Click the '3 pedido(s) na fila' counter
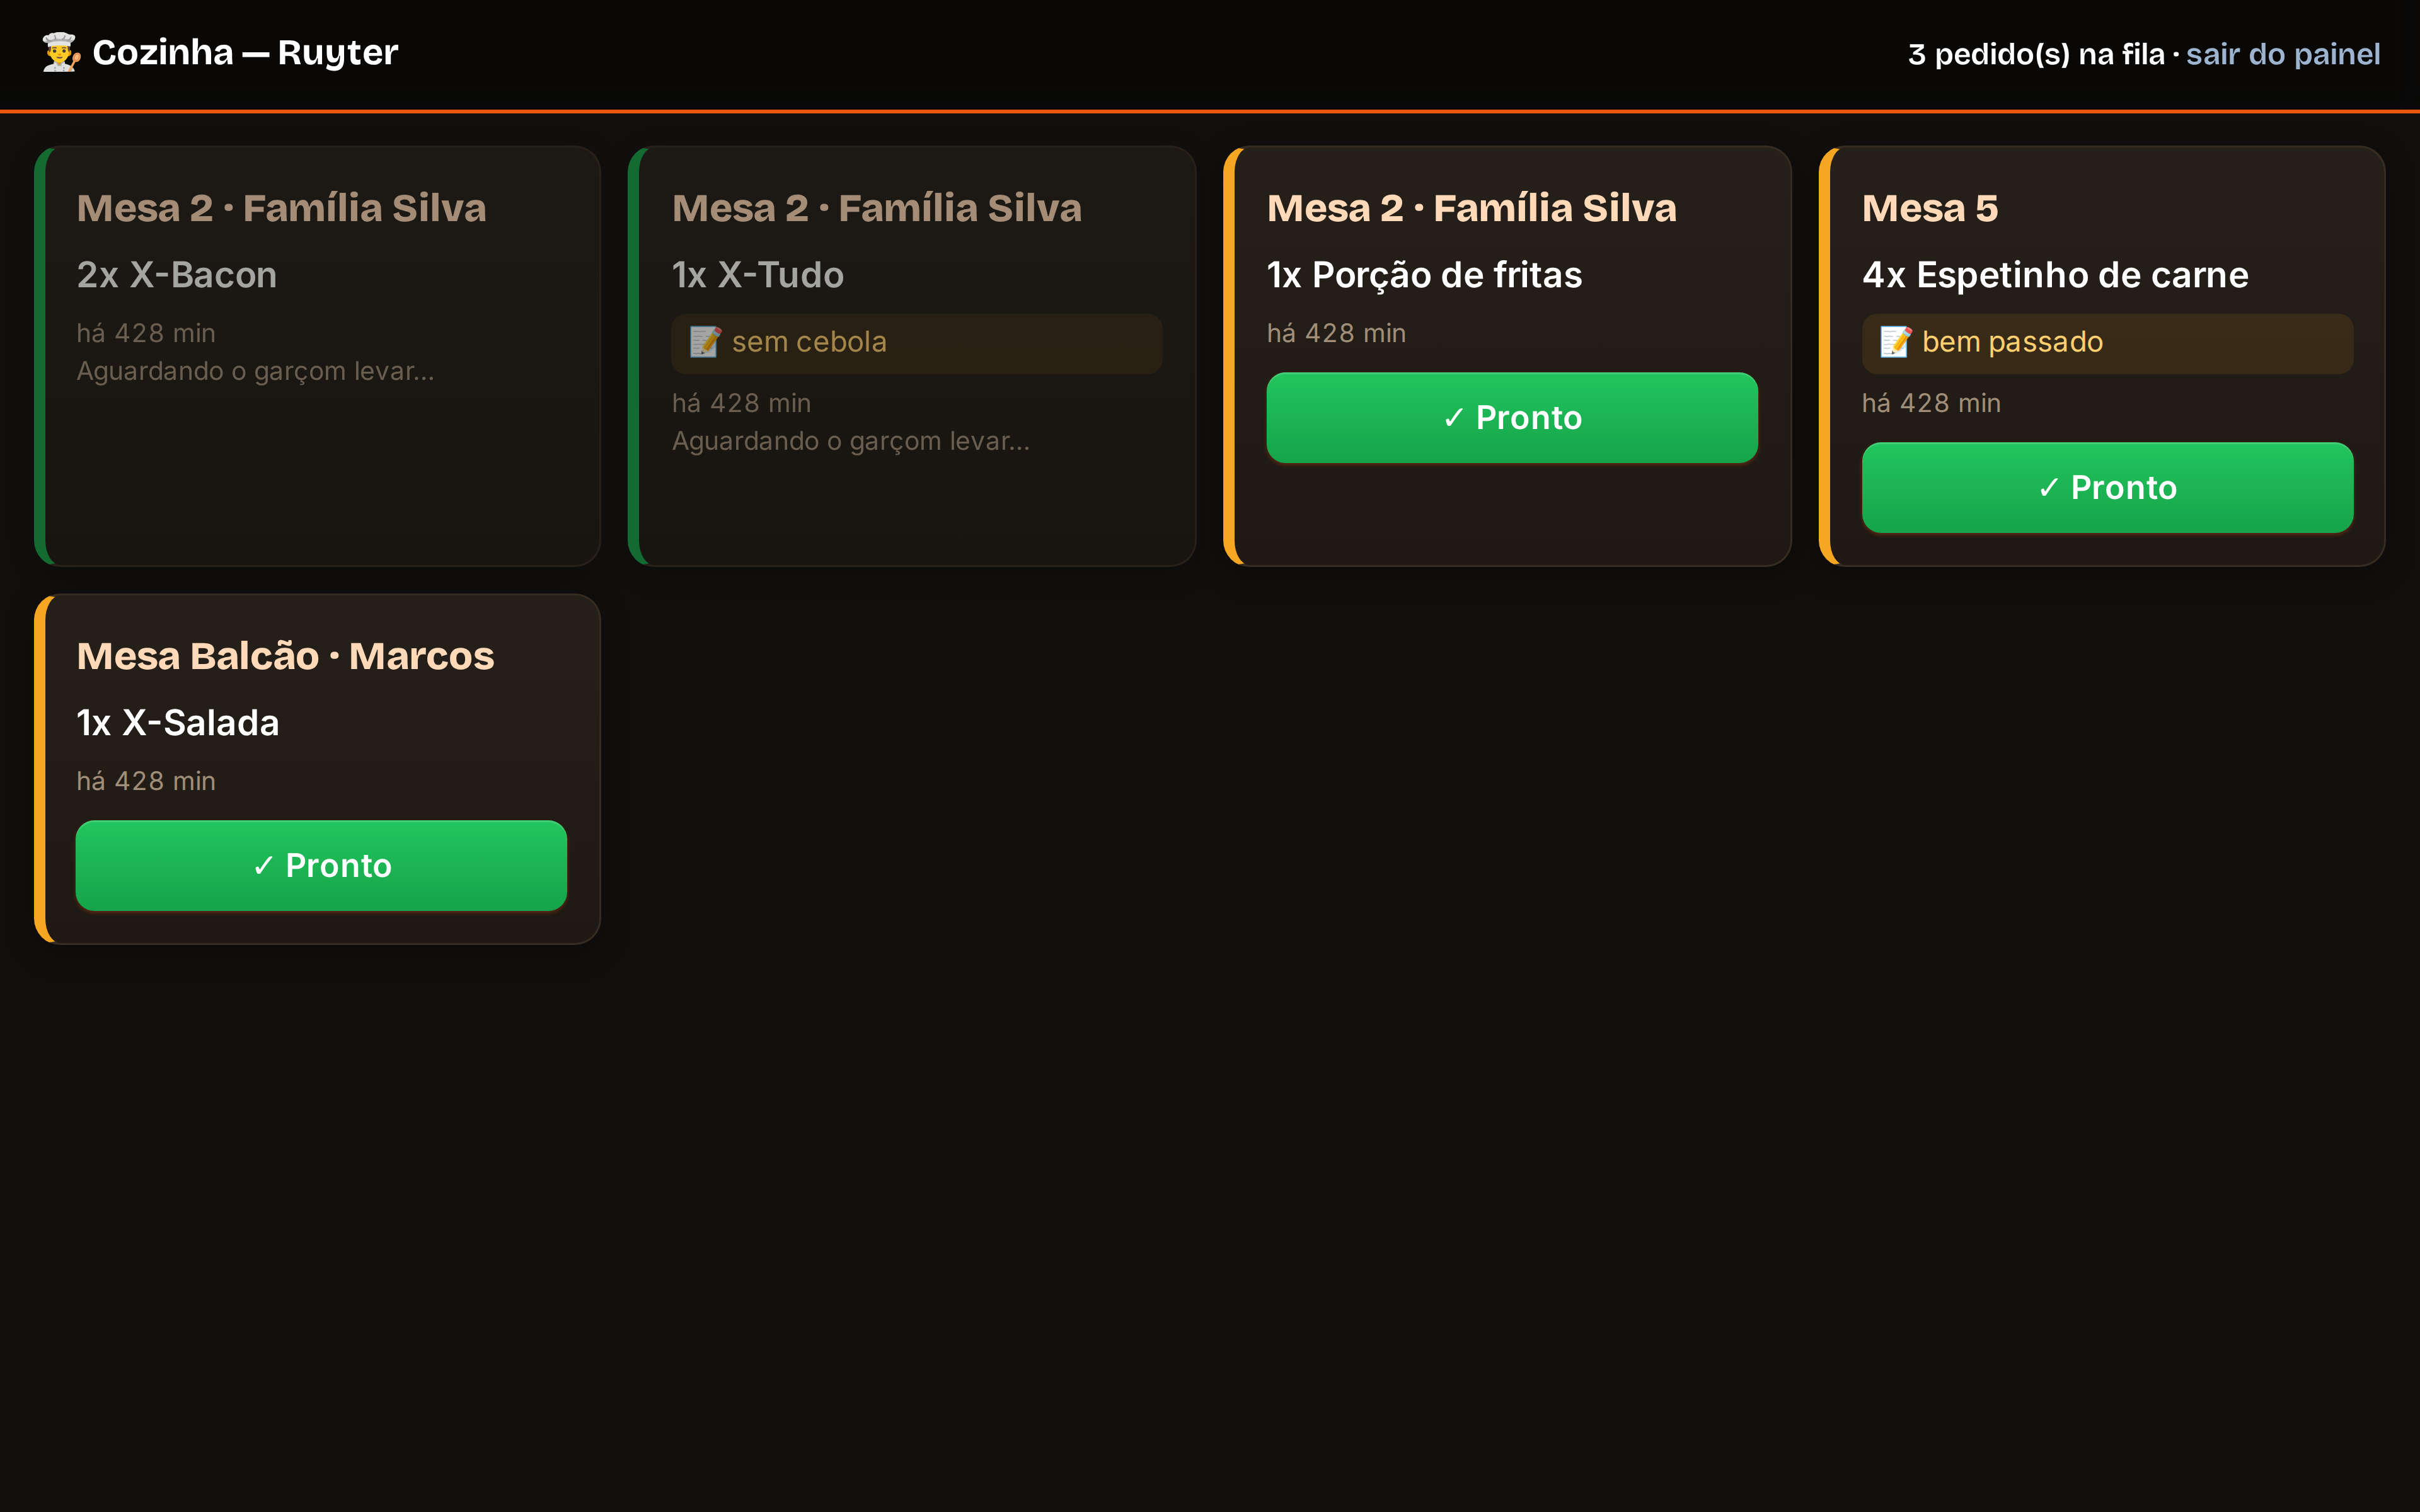This screenshot has width=2420, height=1512. [2036, 54]
